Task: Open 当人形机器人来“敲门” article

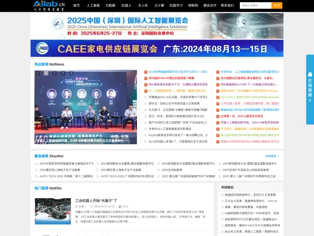Action: (x=178, y=142)
